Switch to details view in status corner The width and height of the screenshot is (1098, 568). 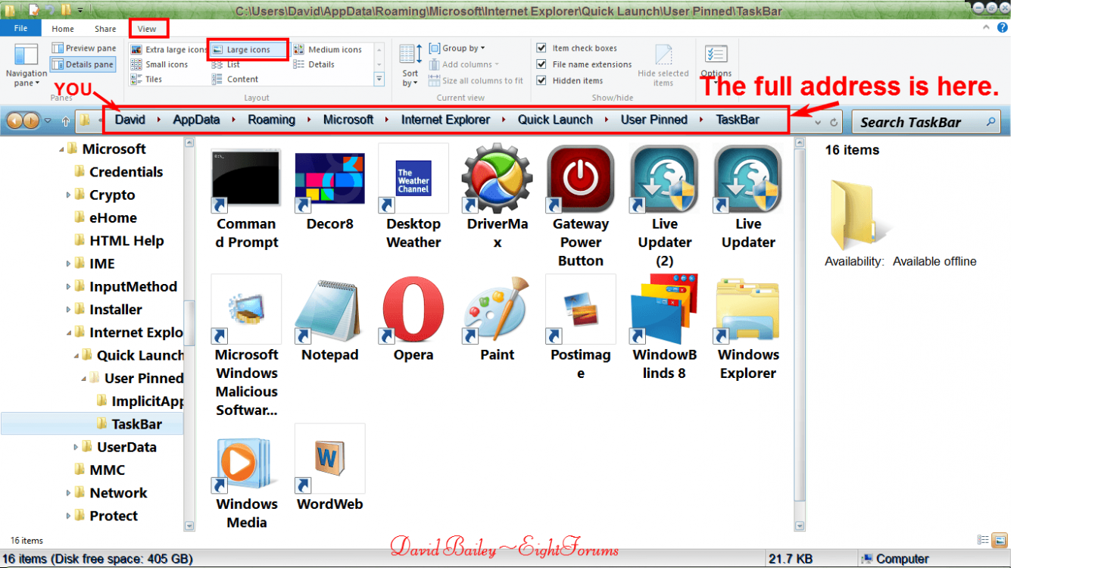(x=983, y=540)
